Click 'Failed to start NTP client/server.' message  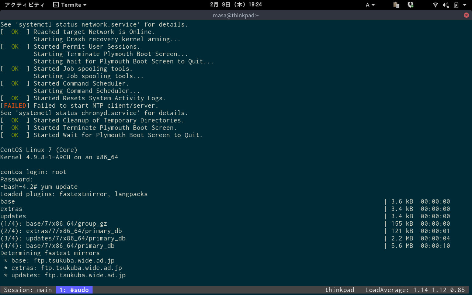click(96, 105)
